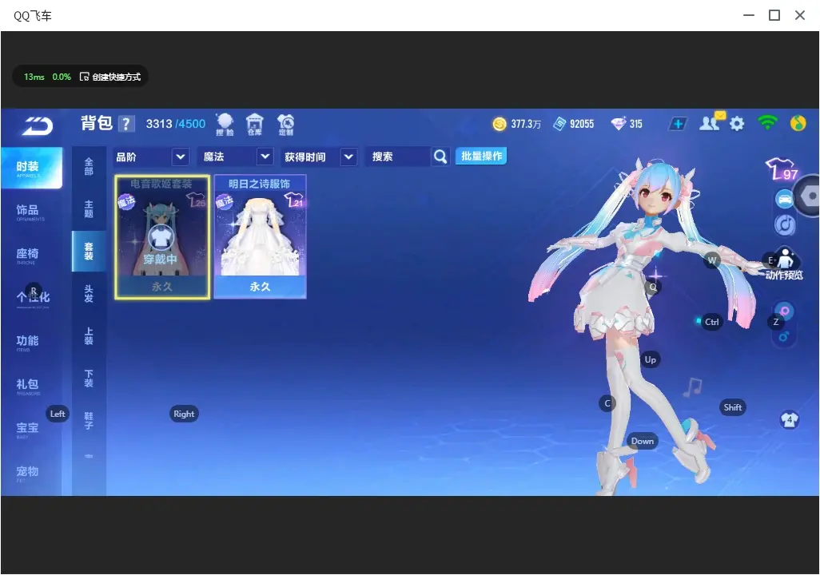The image size is (820, 575).
Task: Select the blue male gender icon
Action: (784, 337)
